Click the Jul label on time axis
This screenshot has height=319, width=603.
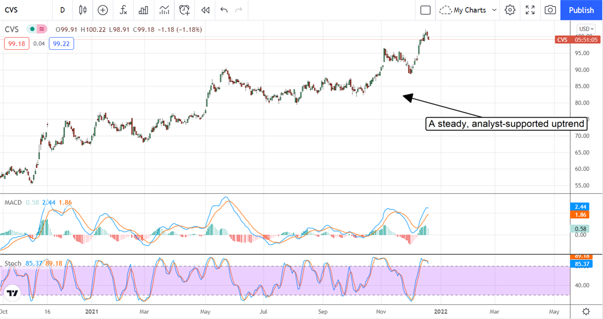tap(264, 311)
